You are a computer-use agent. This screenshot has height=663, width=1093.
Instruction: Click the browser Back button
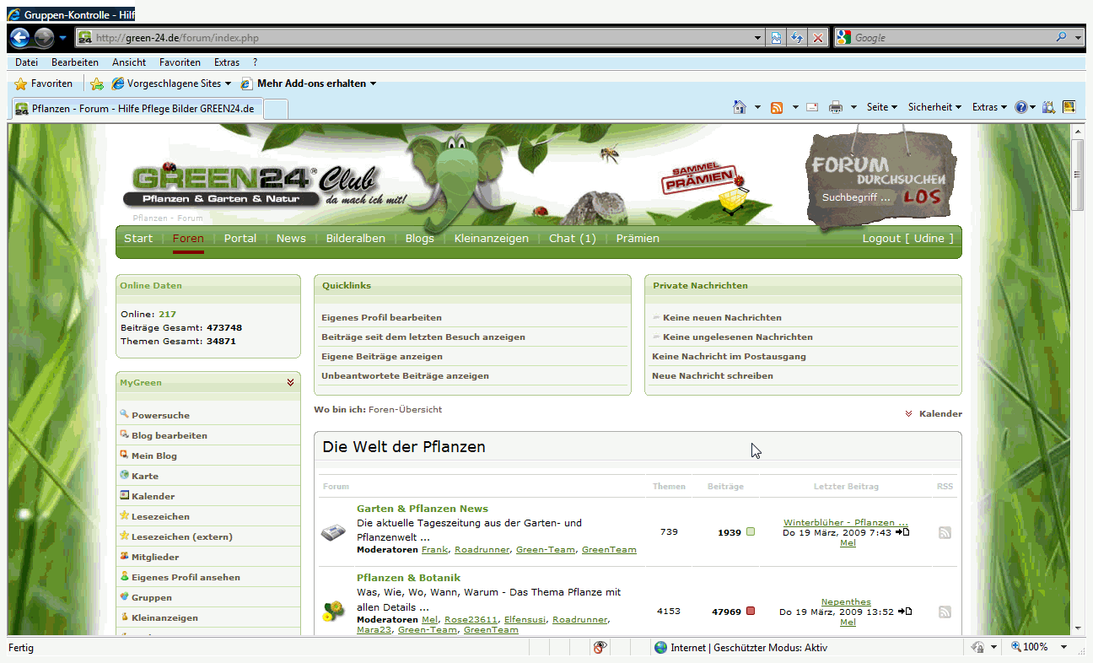(x=19, y=38)
